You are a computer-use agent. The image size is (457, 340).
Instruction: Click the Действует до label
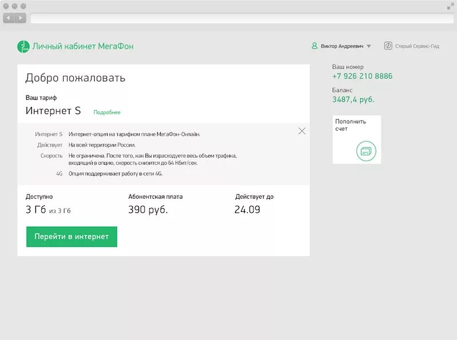coord(254,197)
